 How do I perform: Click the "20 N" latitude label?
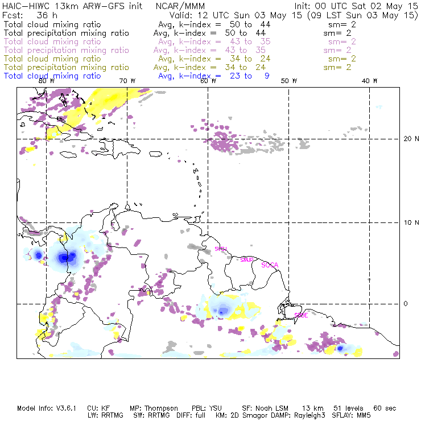(411, 139)
